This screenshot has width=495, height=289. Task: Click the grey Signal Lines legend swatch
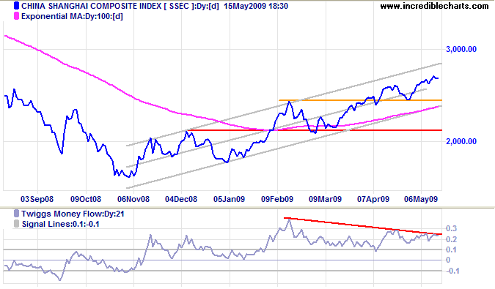pos(16,224)
